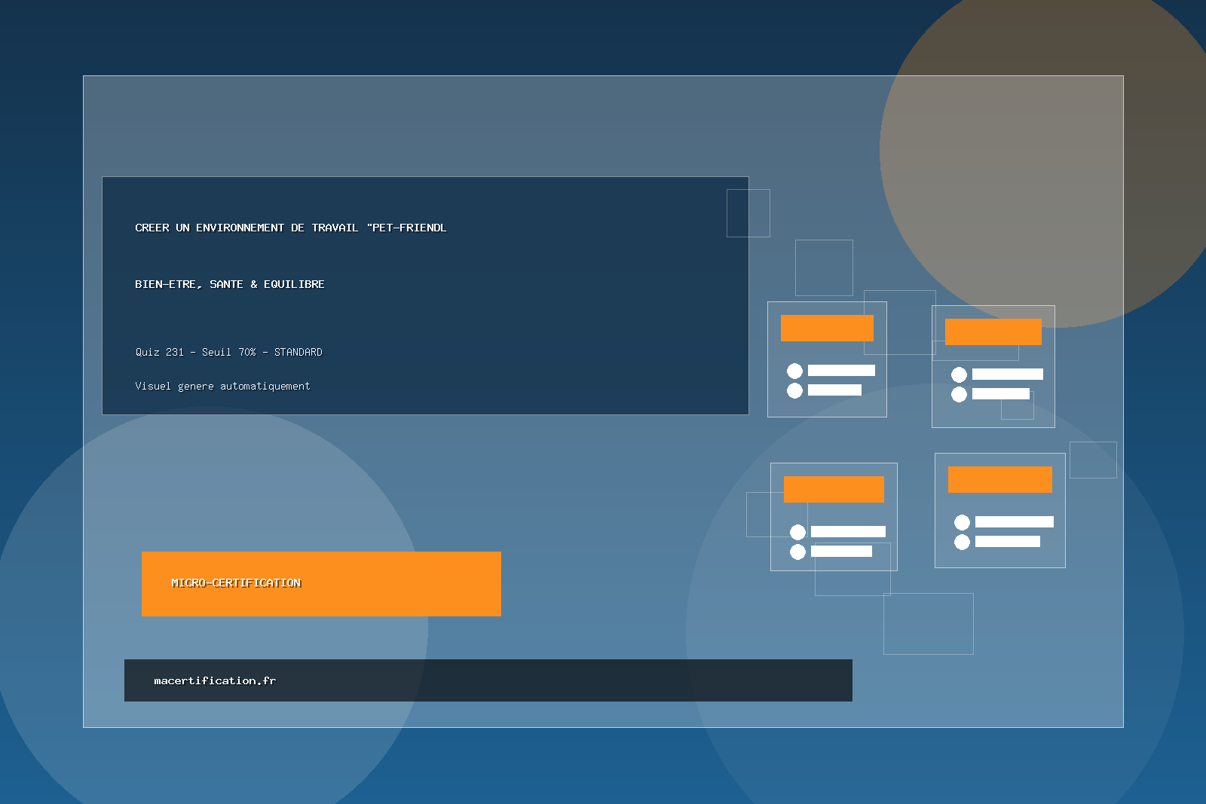Choose second radio option in top-right quiz card
This screenshot has height=804, width=1206.
(x=959, y=394)
